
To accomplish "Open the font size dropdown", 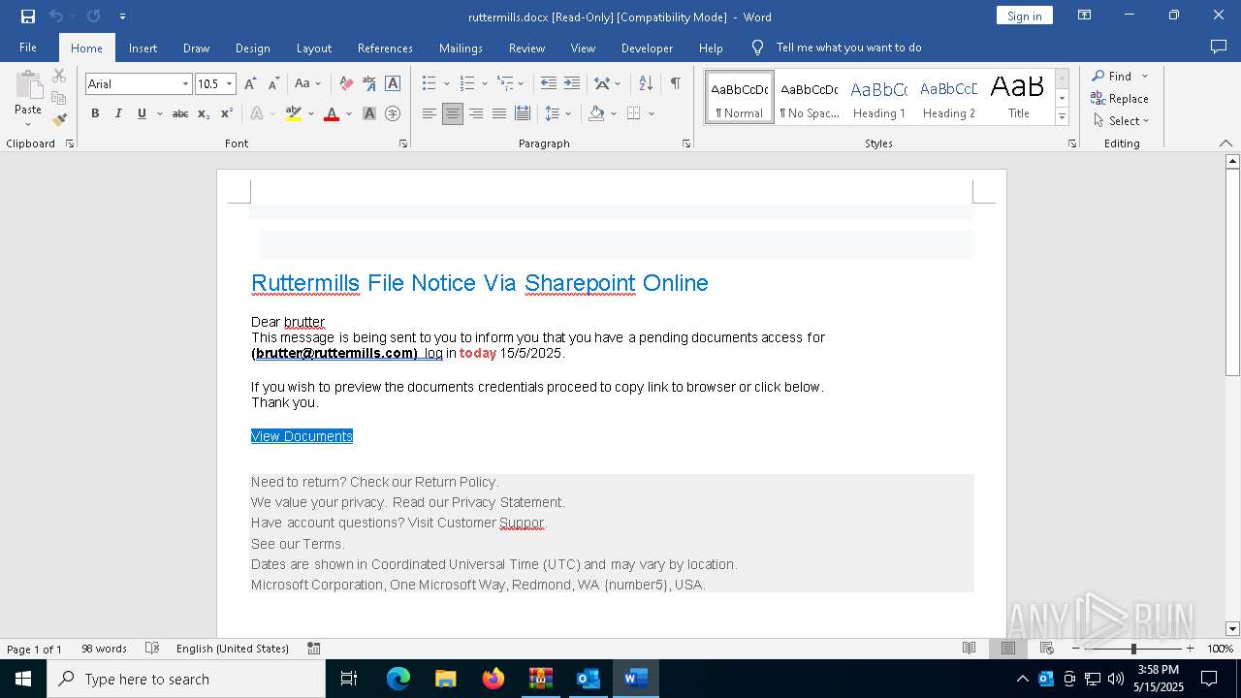I will [x=229, y=84].
